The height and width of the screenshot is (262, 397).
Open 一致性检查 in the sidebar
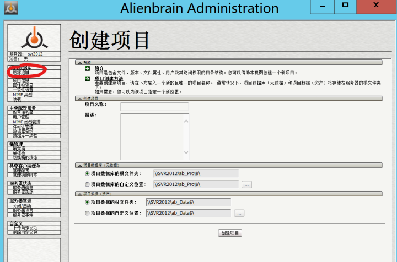point(23,90)
